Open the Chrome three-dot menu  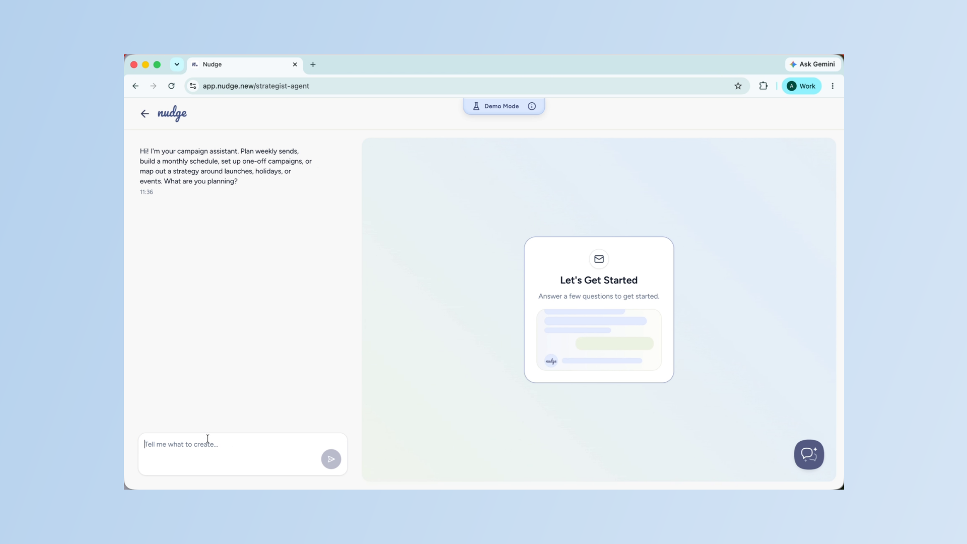pyautogui.click(x=833, y=86)
